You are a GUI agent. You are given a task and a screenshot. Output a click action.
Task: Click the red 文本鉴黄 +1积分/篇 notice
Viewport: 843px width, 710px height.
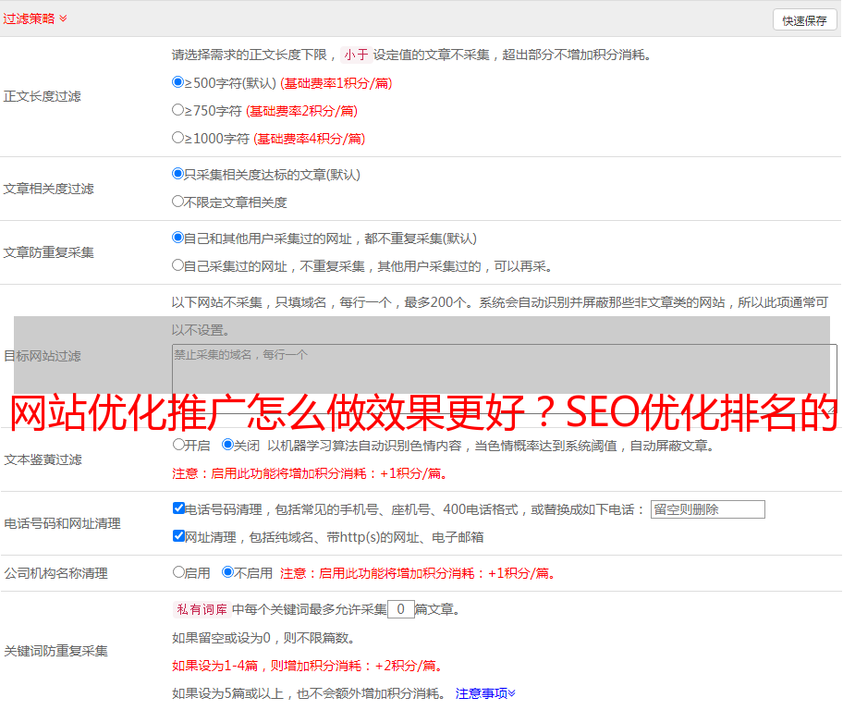point(311,473)
